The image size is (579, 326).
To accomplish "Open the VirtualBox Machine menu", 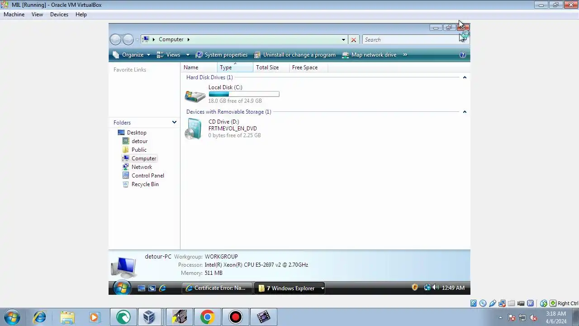I will [x=14, y=14].
